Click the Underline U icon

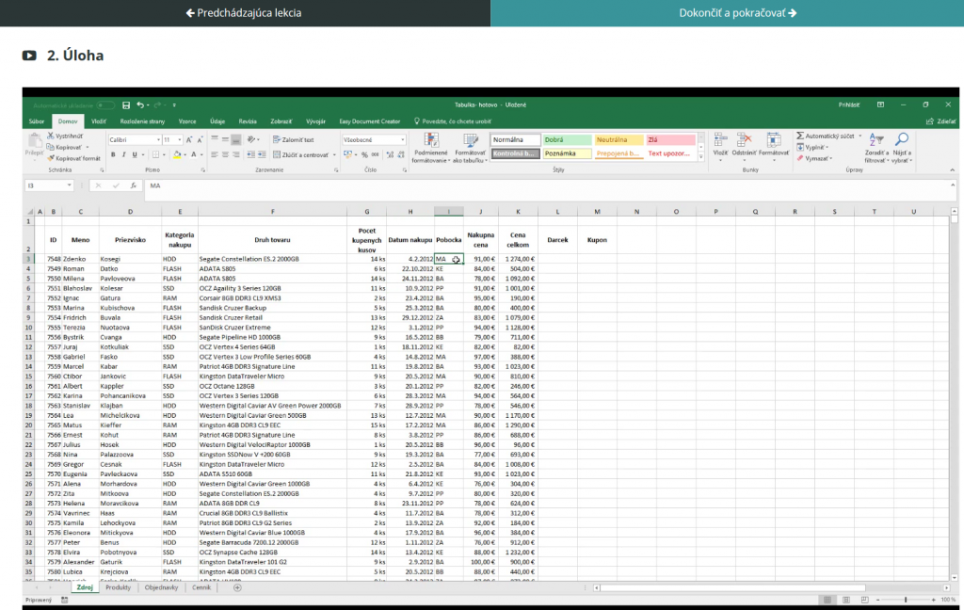135,155
